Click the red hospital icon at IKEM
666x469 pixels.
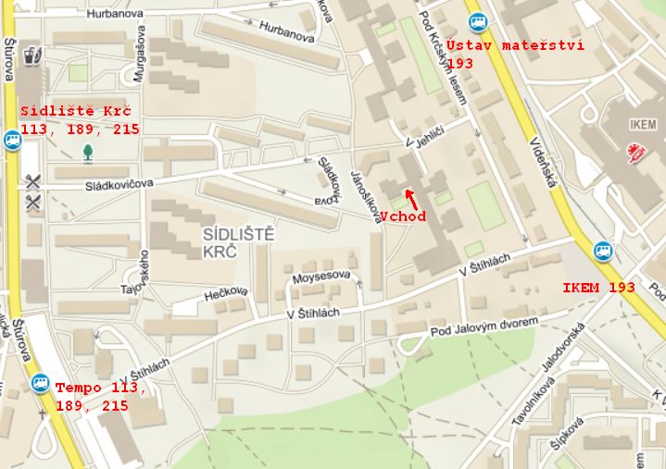[x=636, y=153]
